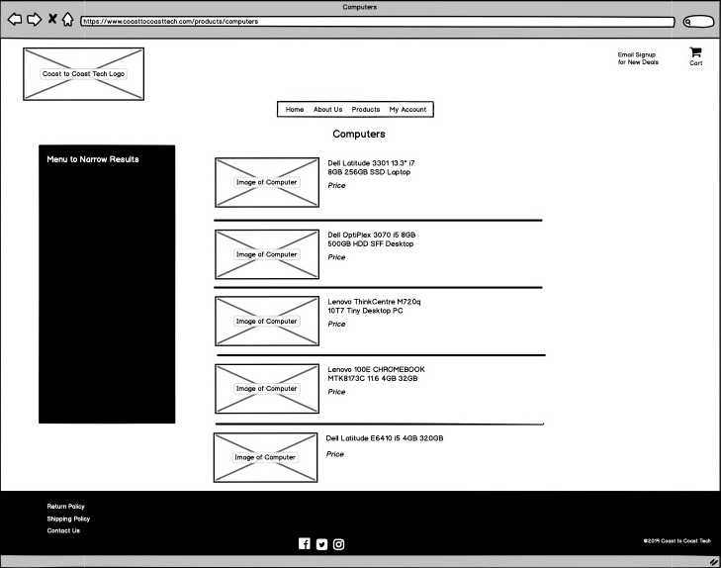Click the Coast to Coast Tech logo
The width and height of the screenshot is (721, 568).
(83, 74)
